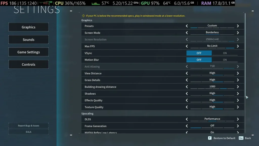Click previous arrow for Max FPS

click(187, 46)
